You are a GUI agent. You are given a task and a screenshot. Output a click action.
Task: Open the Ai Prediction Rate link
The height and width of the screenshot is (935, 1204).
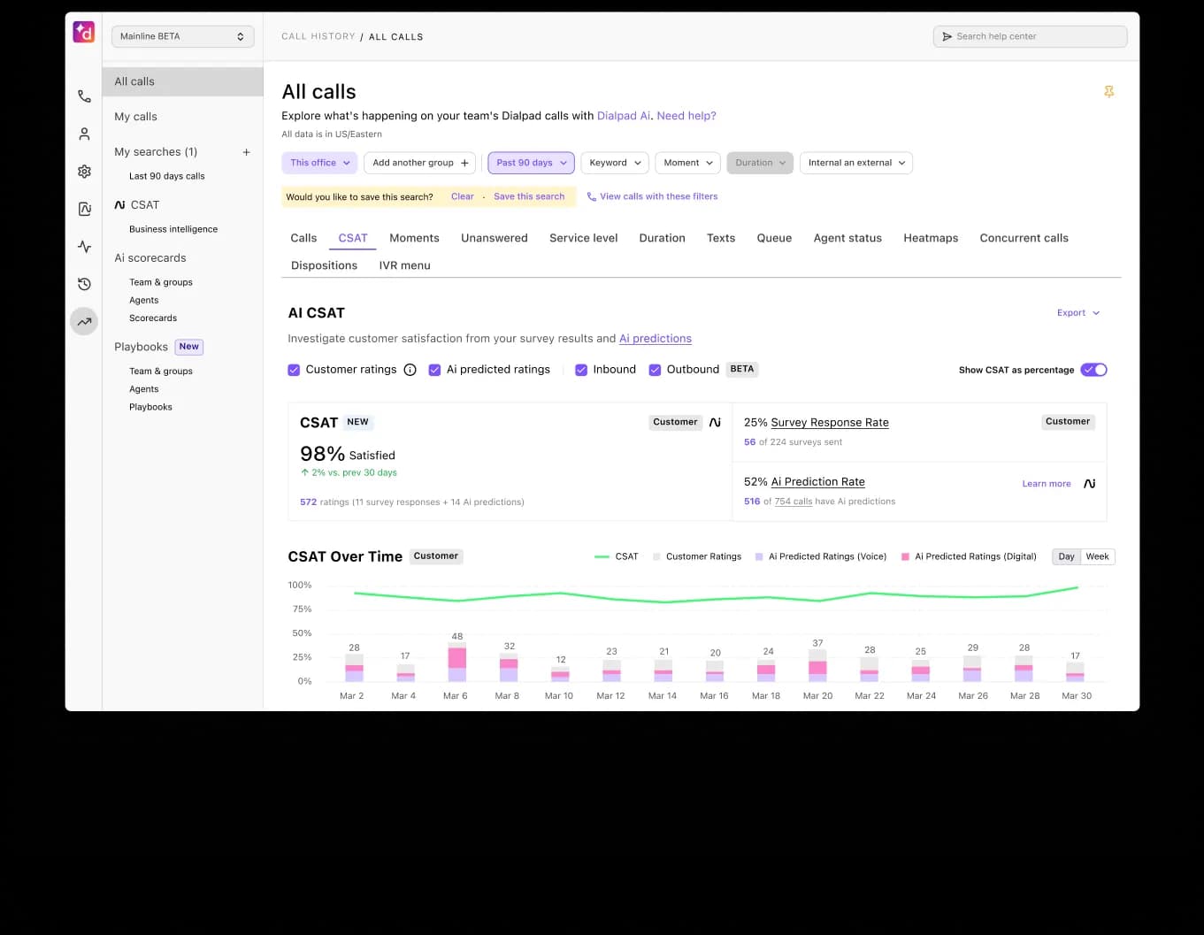(817, 481)
